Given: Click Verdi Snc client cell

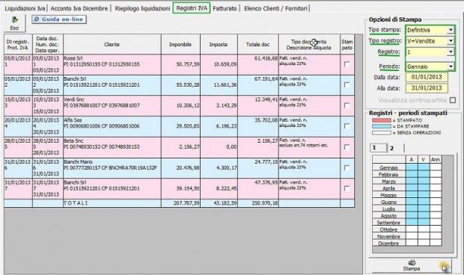Looking at the screenshot, I should pyautogui.click(x=112, y=105).
